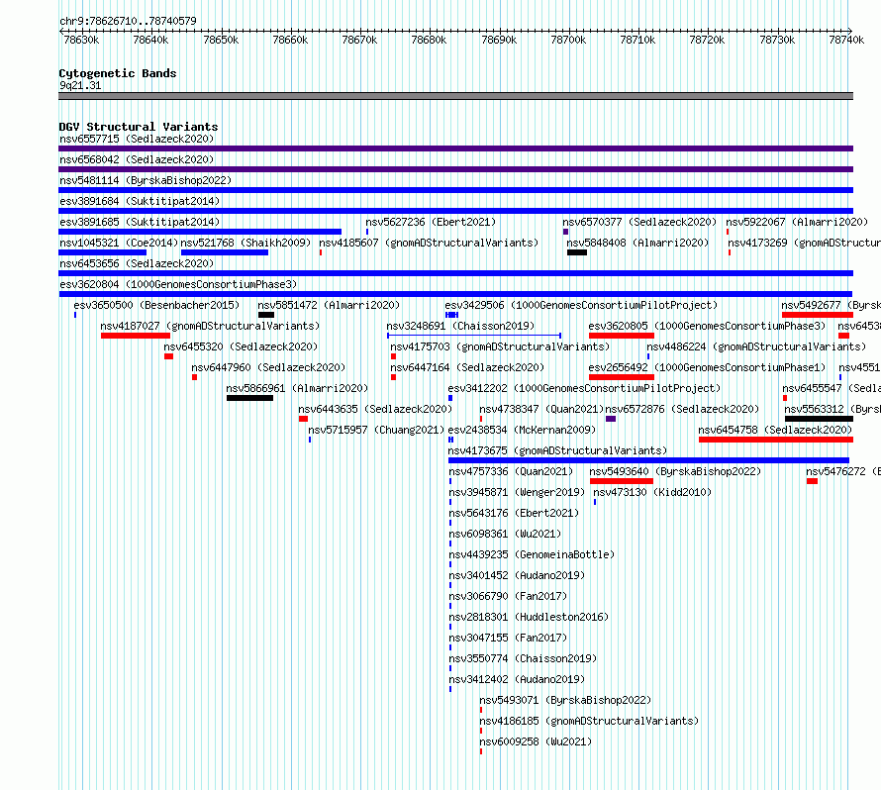Select the esv3891684 (Suktitipat2014) label
Image resolution: width=881 pixels, height=790 pixels.
point(140,201)
